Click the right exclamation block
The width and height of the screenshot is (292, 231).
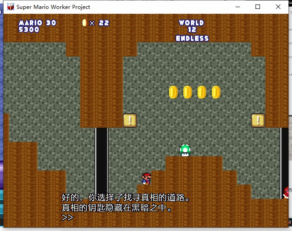click(258, 121)
